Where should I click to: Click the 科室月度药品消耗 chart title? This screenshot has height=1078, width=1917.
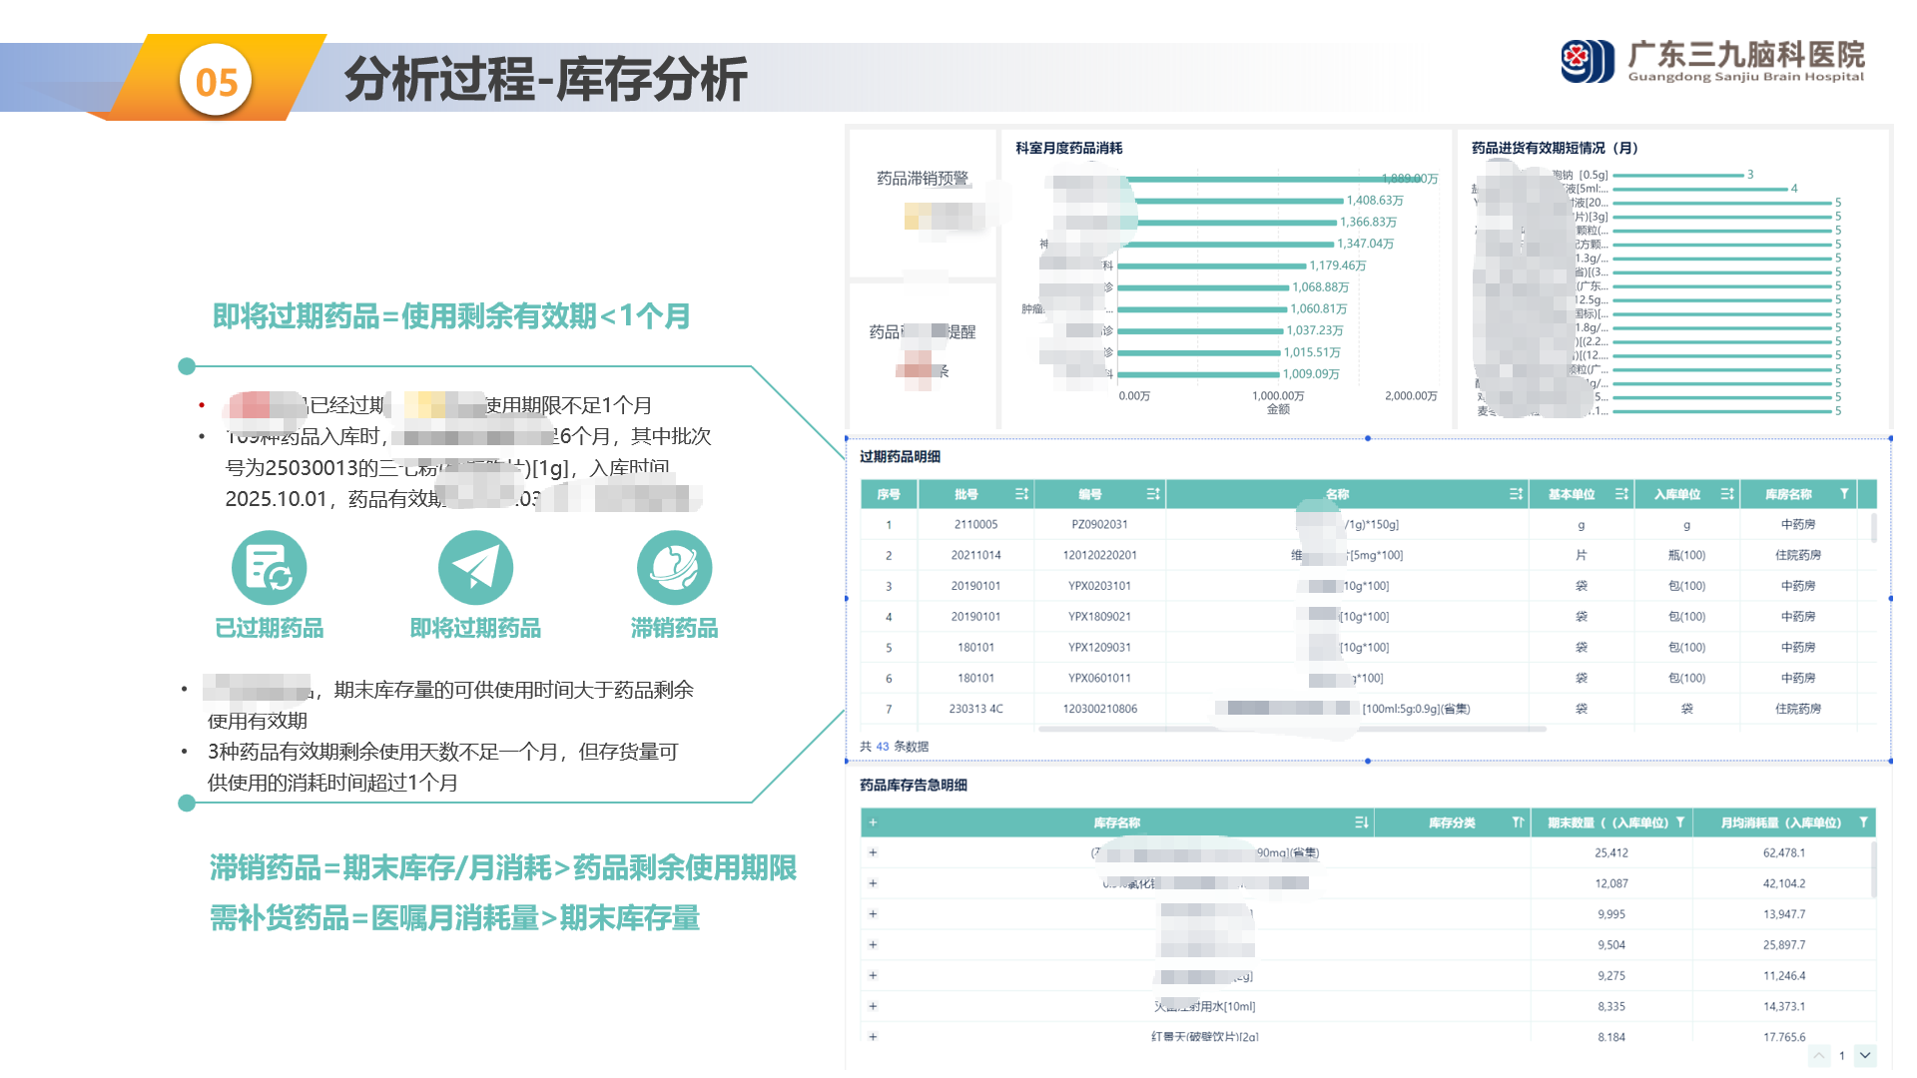tap(1068, 148)
